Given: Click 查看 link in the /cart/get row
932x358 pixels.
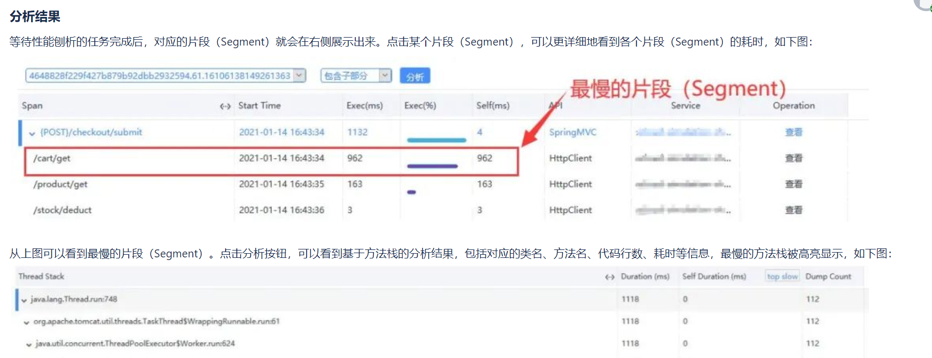Looking at the screenshot, I should 793,158.
